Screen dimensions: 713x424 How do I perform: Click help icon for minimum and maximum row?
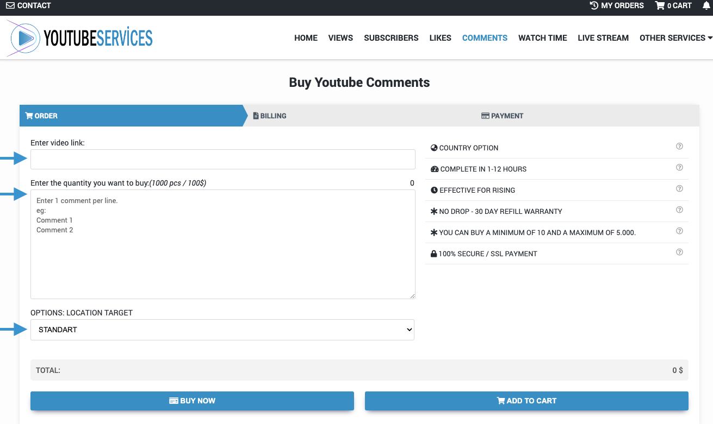point(679,231)
